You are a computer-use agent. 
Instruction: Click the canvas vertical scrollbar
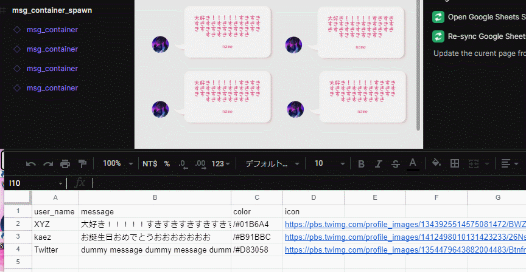(418, 65)
